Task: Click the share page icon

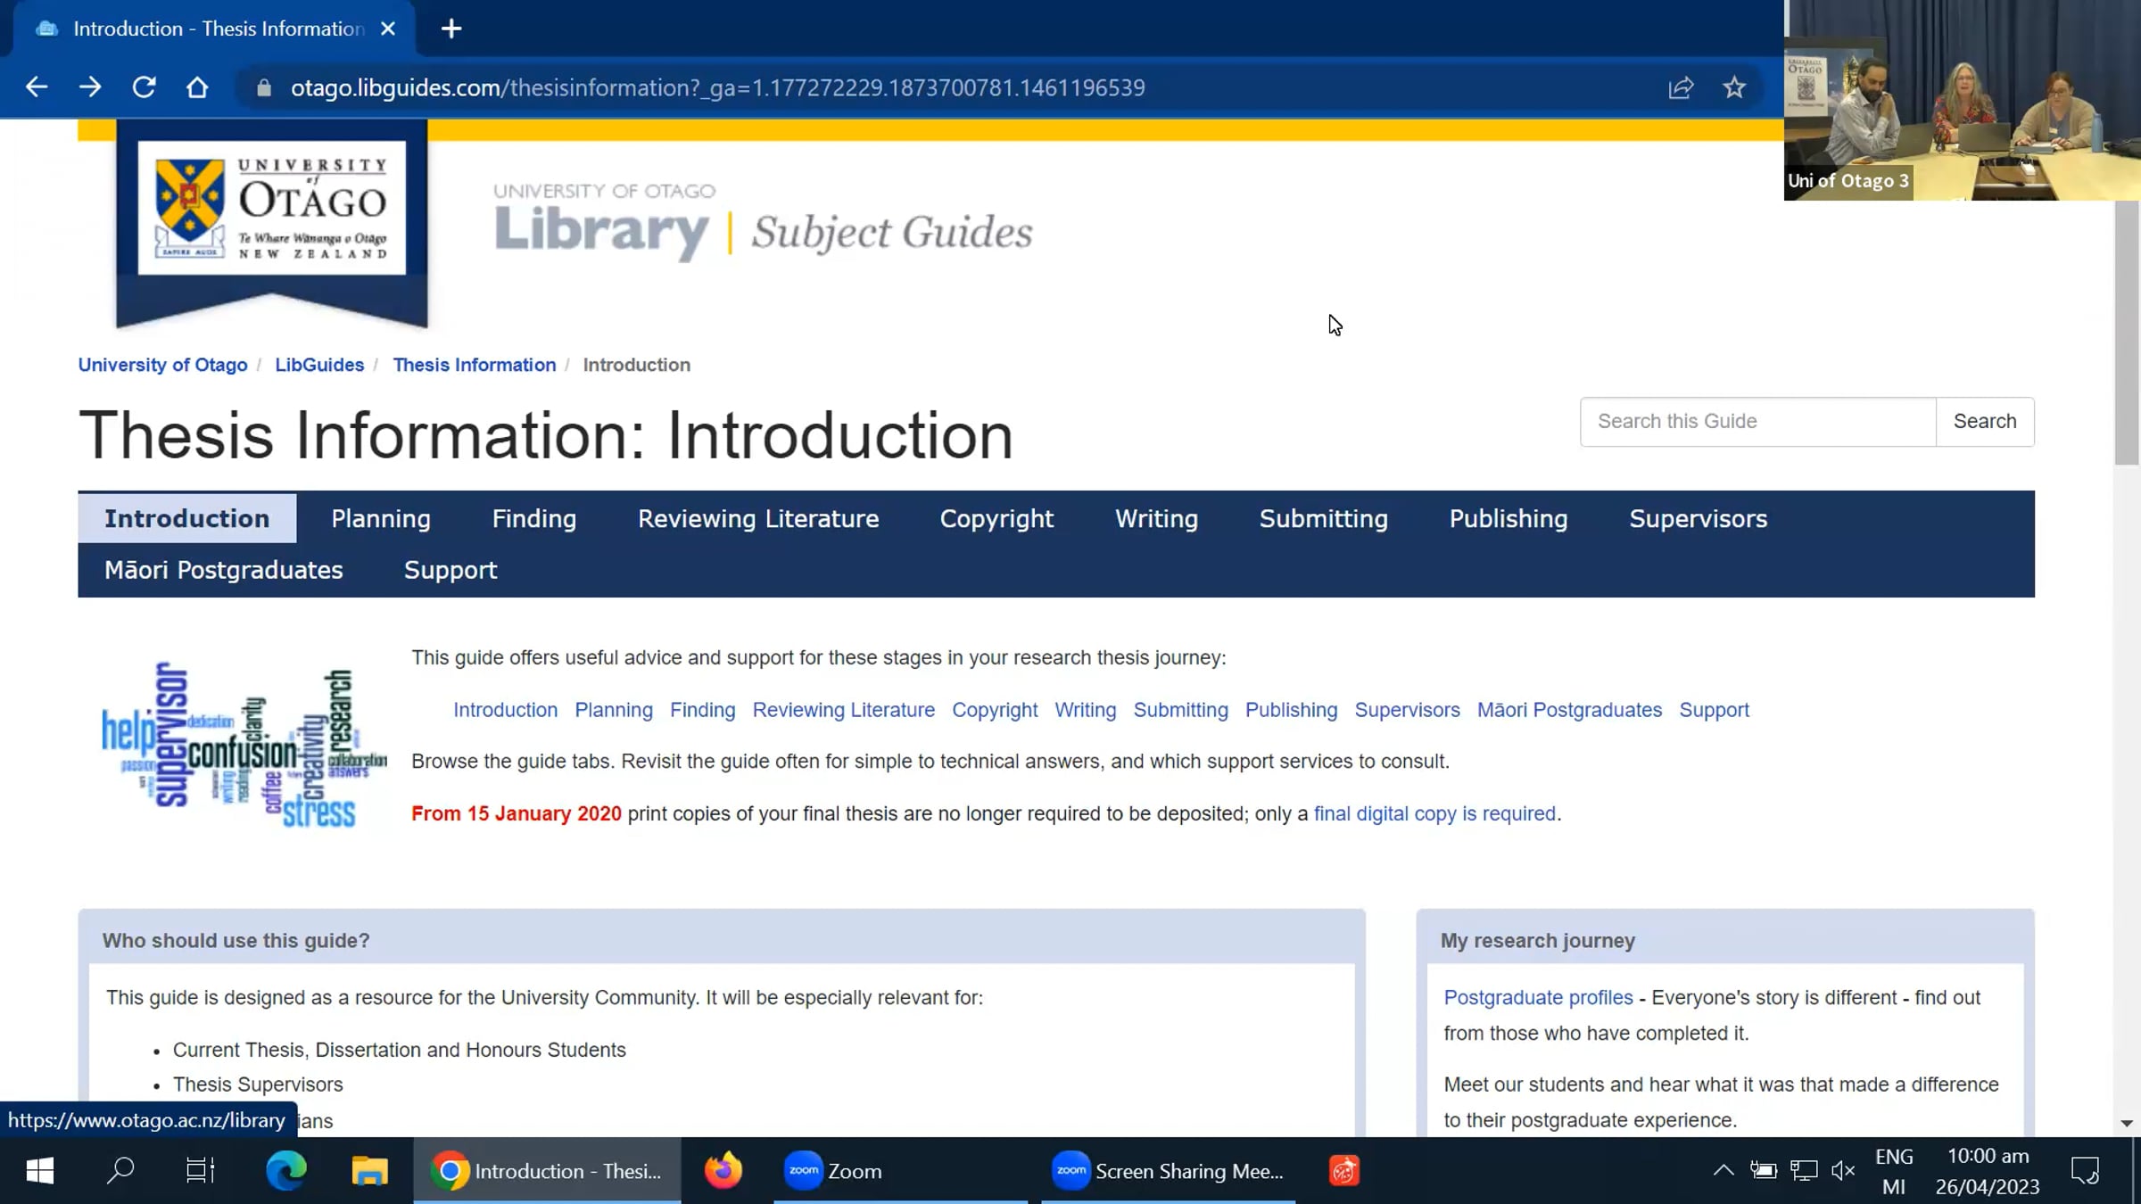Action: click(1681, 87)
